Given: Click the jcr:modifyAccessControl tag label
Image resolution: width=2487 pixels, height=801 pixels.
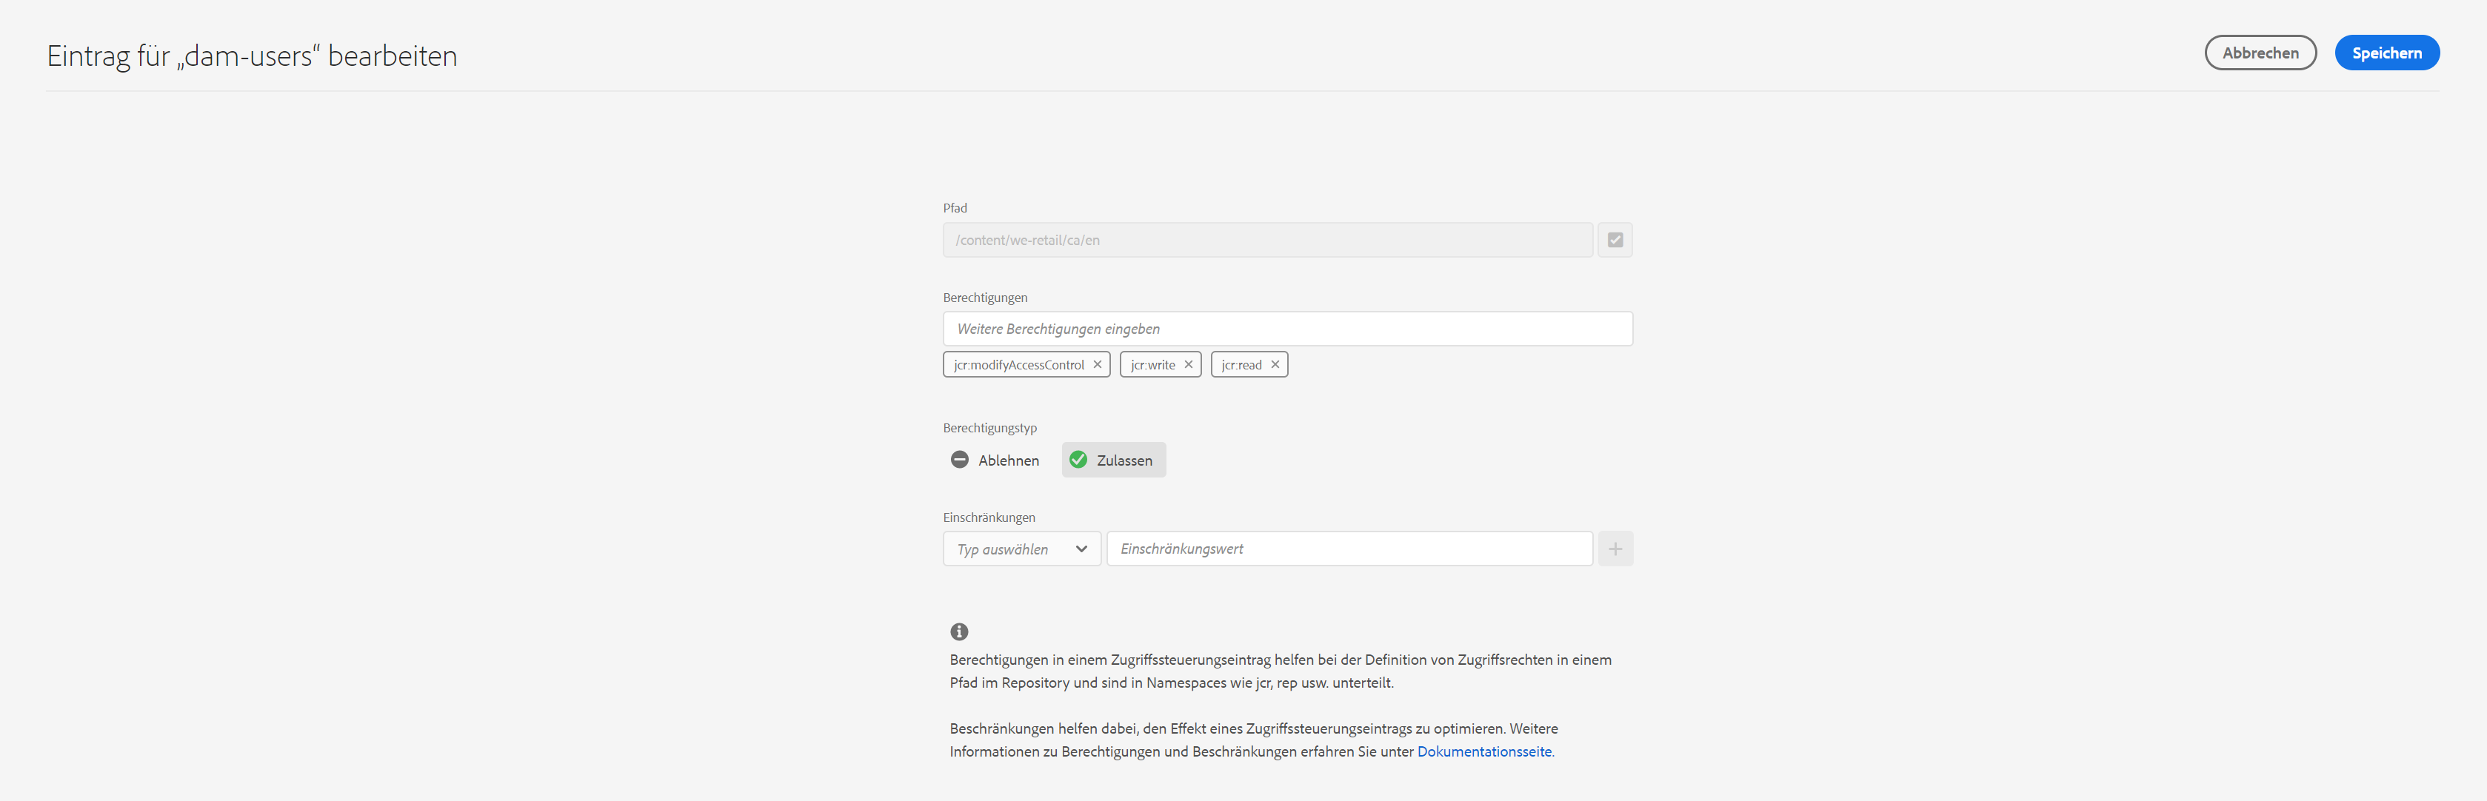Looking at the screenshot, I should [1018, 365].
